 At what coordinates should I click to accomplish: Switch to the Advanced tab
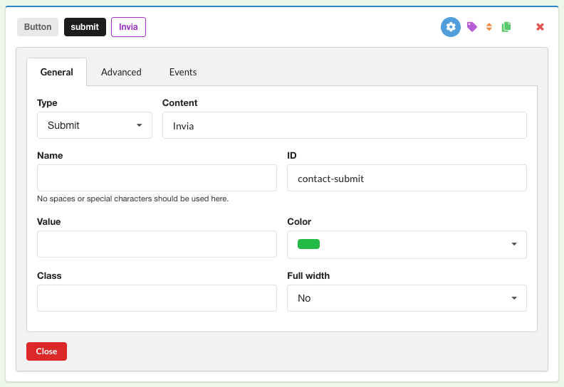pos(121,72)
